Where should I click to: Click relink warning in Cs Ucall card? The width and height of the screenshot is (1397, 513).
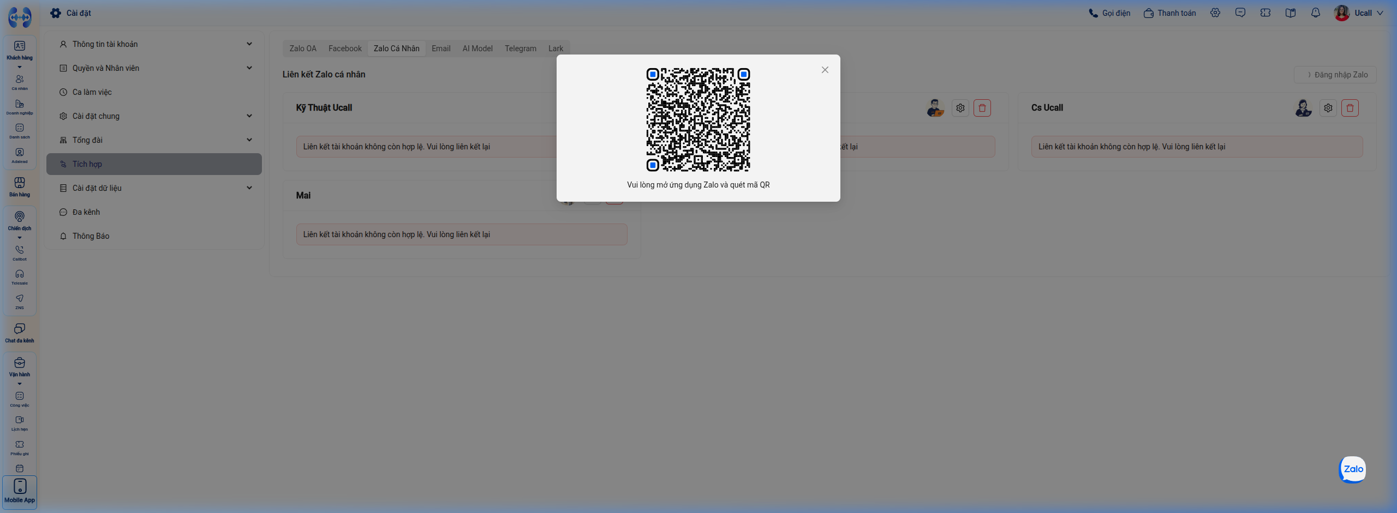tap(1197, 147)
